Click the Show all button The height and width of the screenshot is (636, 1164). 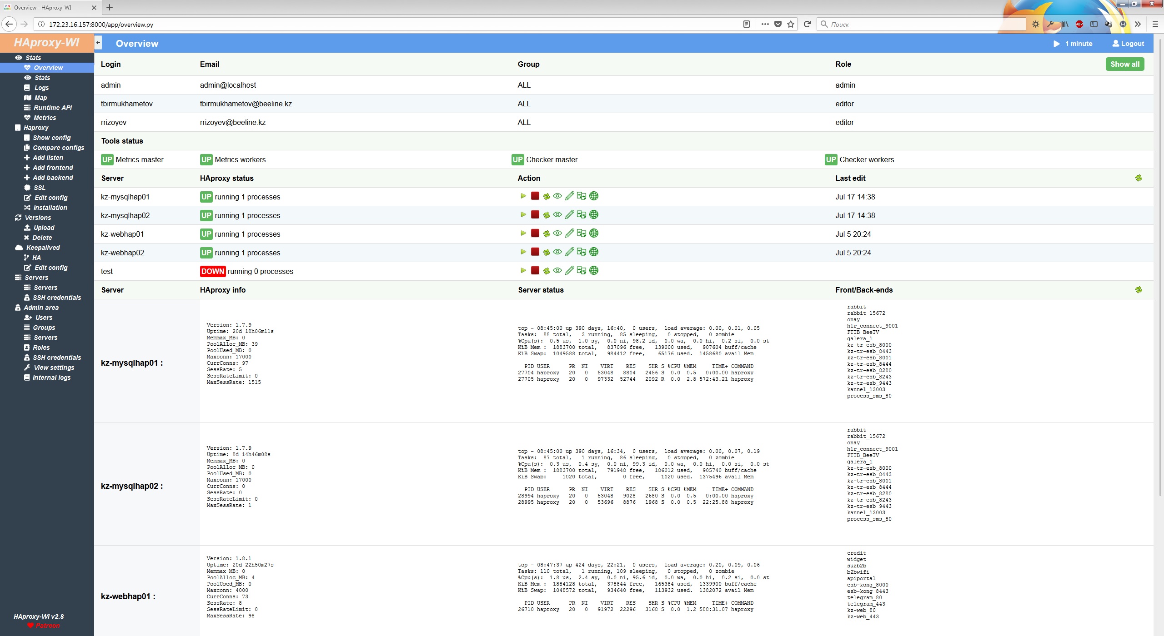coord(1124,64)
